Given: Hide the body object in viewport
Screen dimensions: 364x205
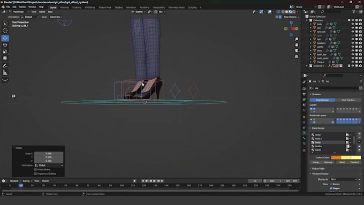Looking at the screenshot, I should [x=353, y=24].
